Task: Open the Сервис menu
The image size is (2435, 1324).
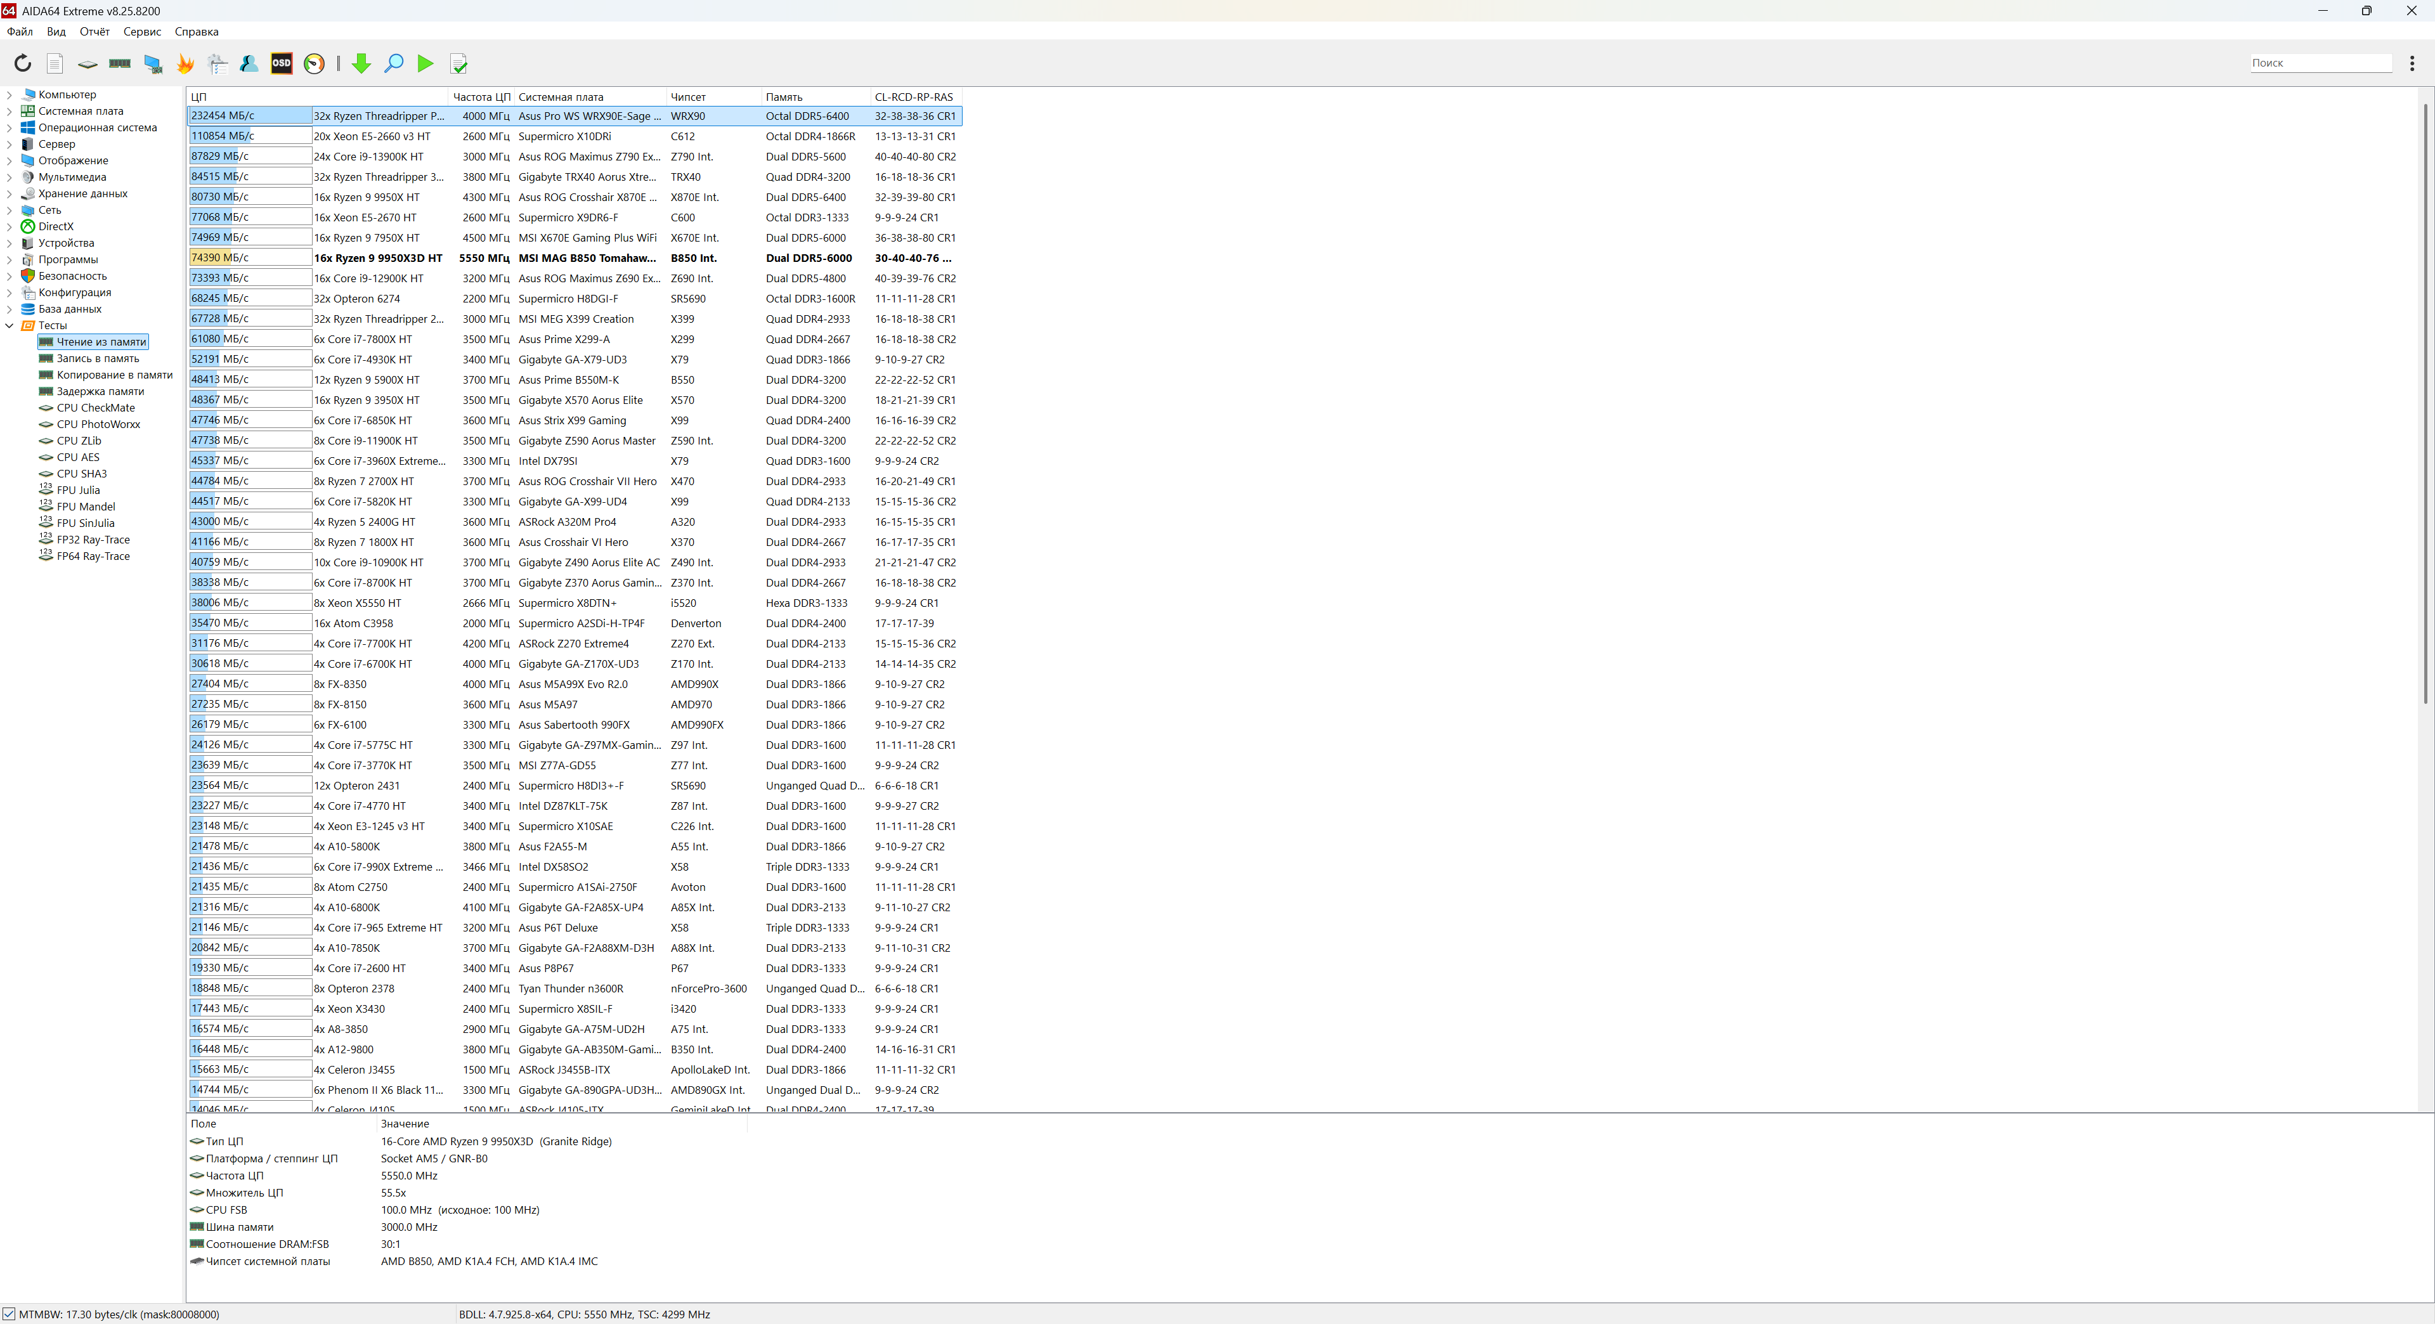Action: point(142,31)
